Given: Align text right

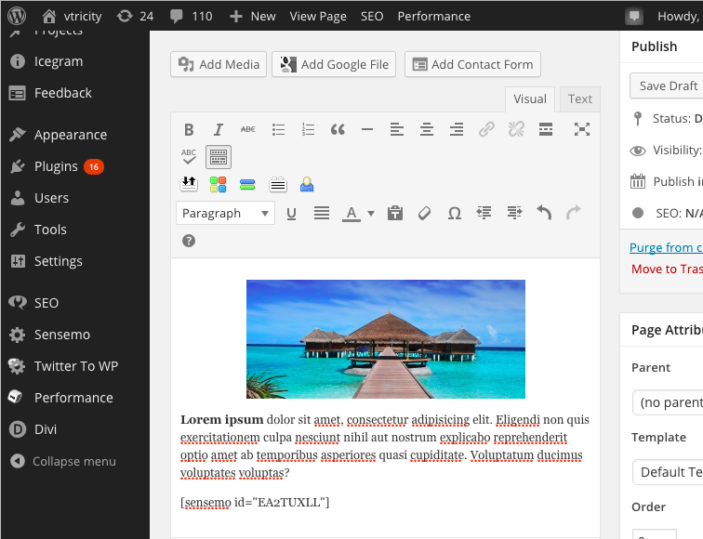Looking at the screenshot, I should pyautogui.click(x=457, y=130).
